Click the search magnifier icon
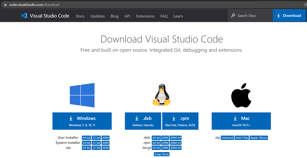Viewport: 307px width, 158px height. click(233, 16)
